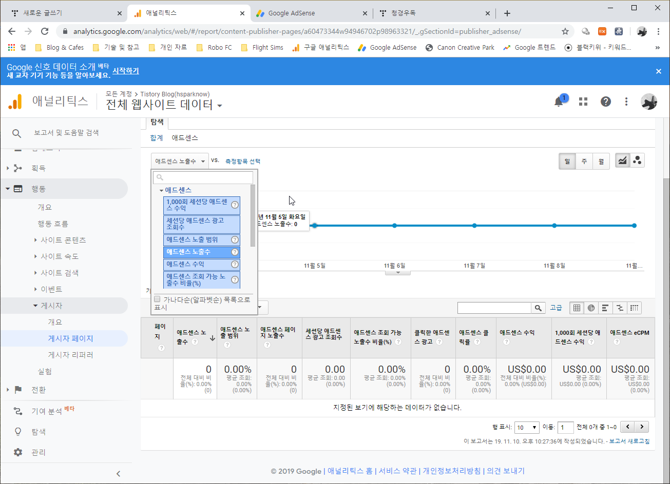Open the 서비스 약관 footer link
This screenshot has height=484, width=670.
[398, 471]
